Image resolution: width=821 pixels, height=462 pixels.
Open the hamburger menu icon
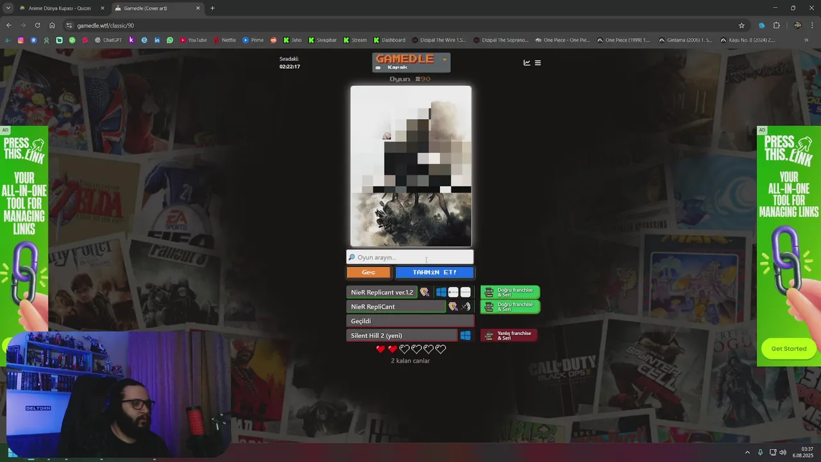point(537,63)
